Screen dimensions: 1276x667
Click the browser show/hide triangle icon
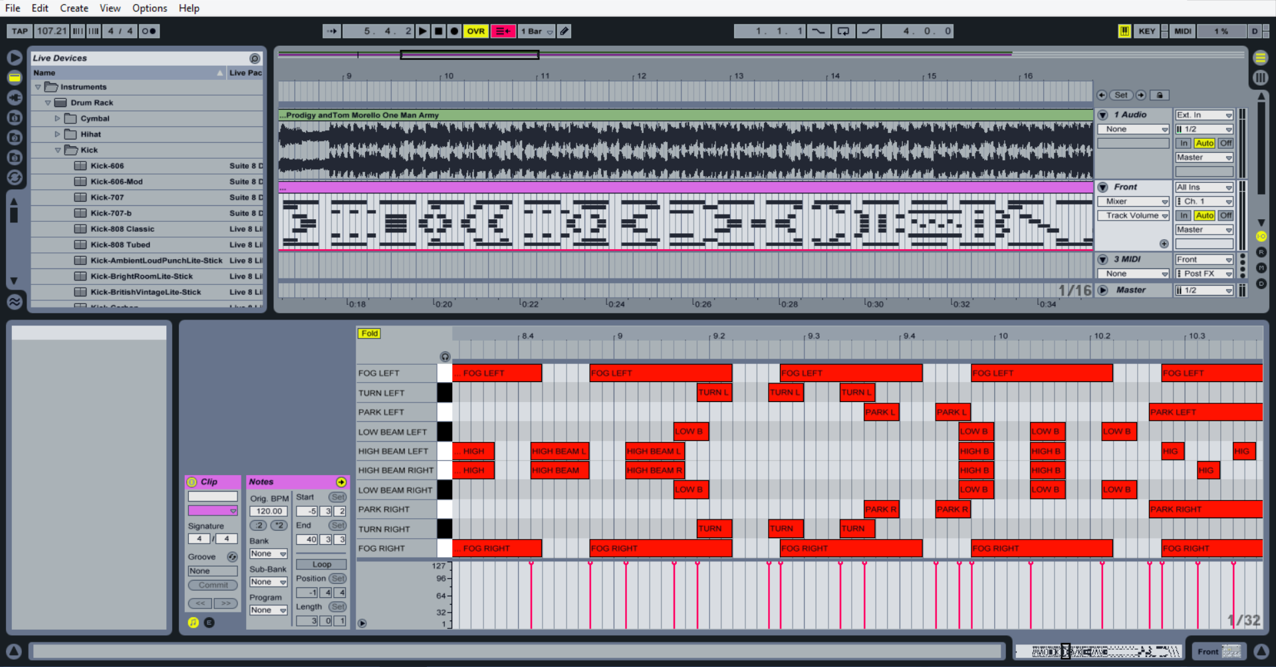pos(15,58)
